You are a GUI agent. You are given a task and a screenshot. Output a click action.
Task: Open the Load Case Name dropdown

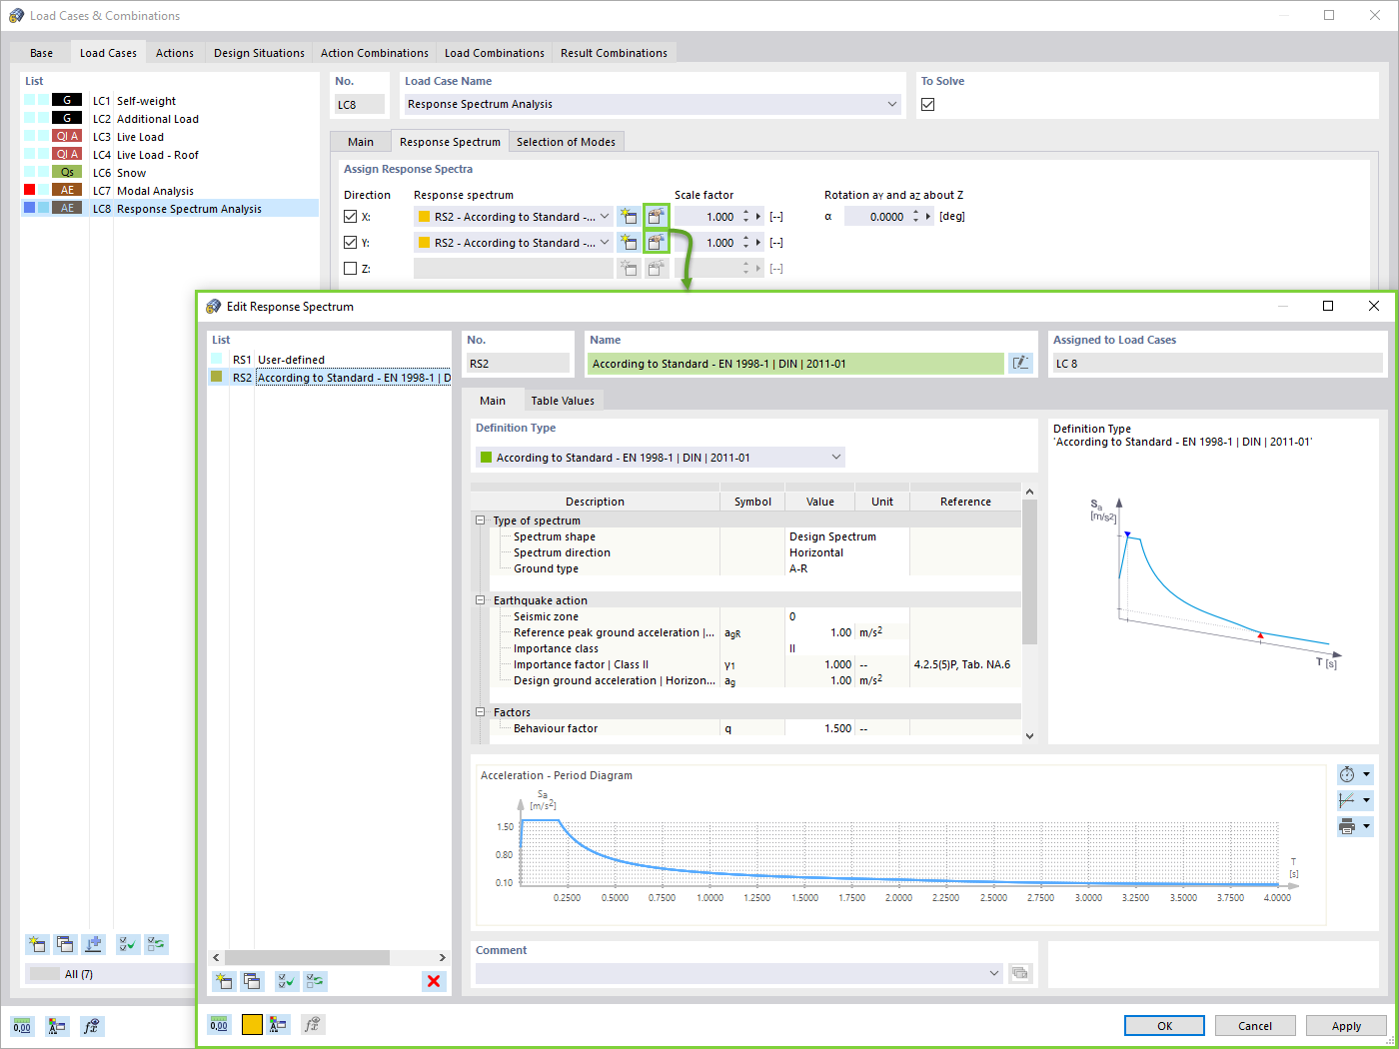pos(891,104)
